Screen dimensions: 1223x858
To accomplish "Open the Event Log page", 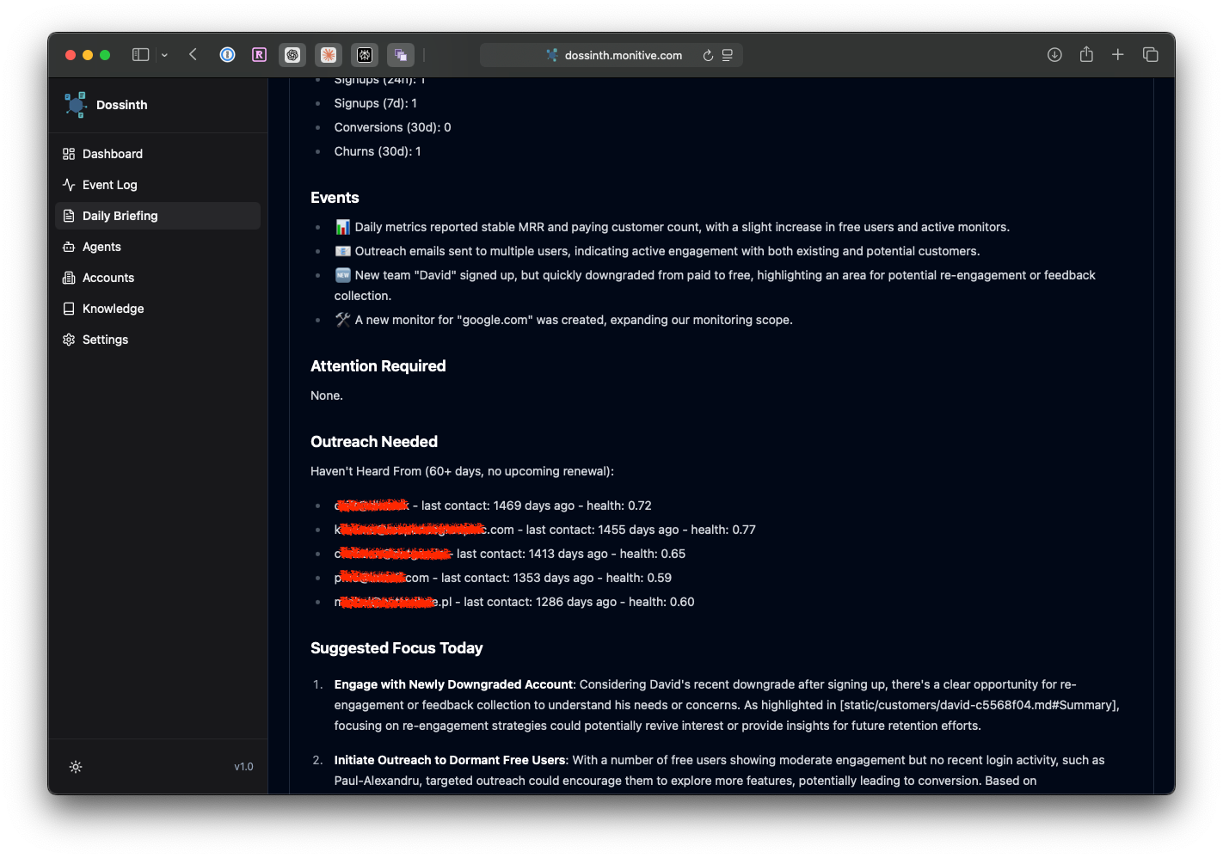I will coord(109,185).
